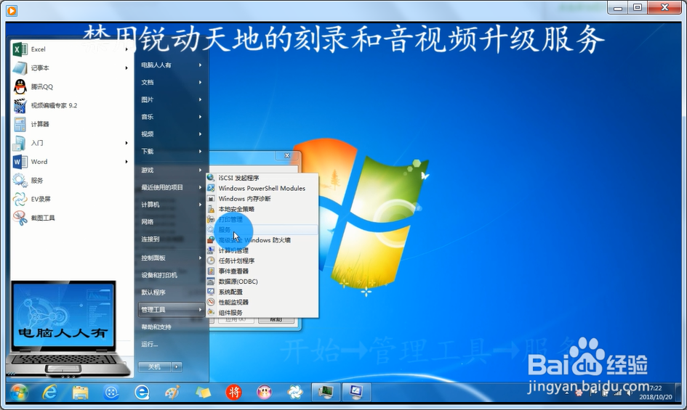This screenshot has width=687, height=410.
Task: Click the Windows Start orb on the taskbar
Action: 19,393
